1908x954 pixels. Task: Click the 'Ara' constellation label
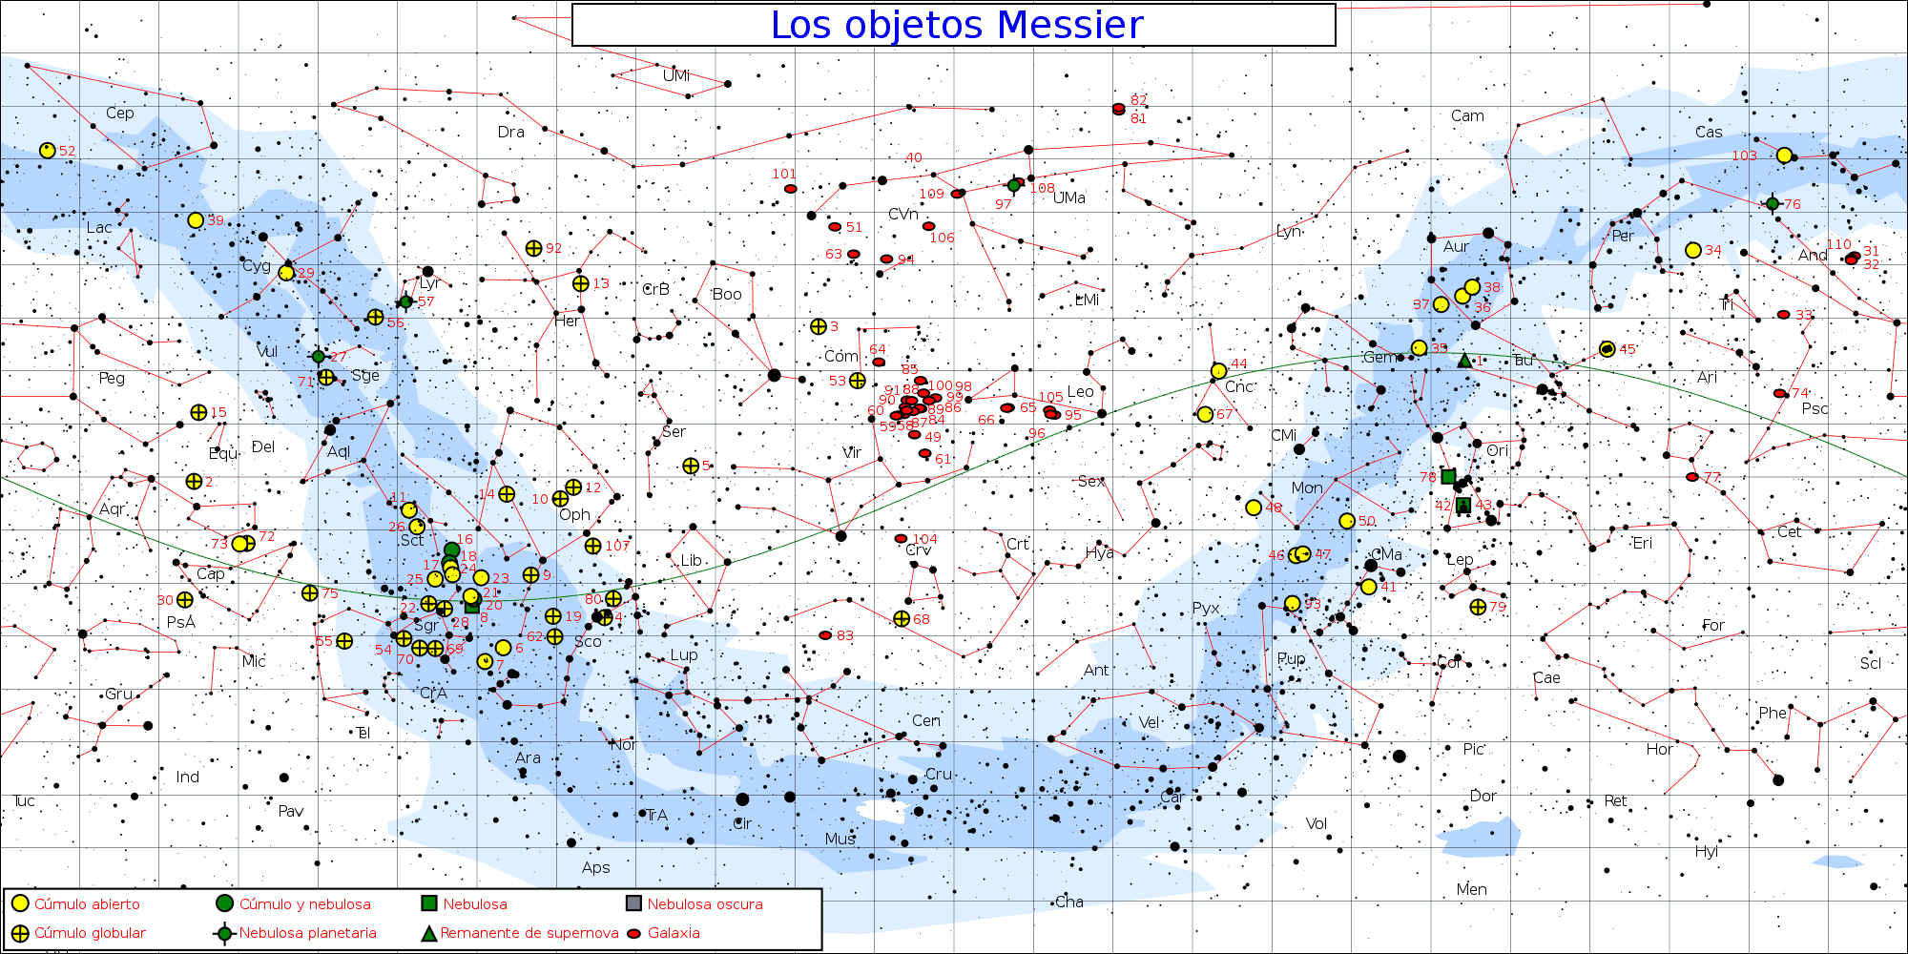click(528, 757)
